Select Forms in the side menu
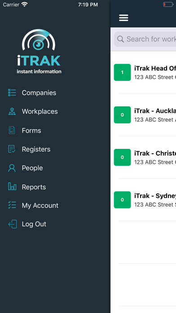The width and height of the screenshot is (176, 313). [x=31, y=130]
